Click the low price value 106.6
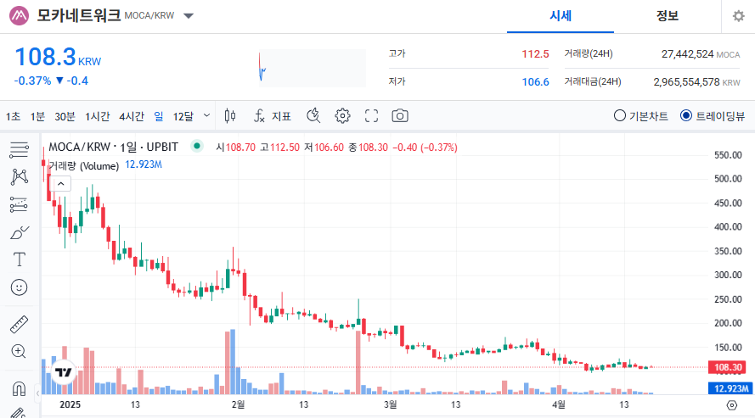The image size is (755, 418). [x=535, y=81]
